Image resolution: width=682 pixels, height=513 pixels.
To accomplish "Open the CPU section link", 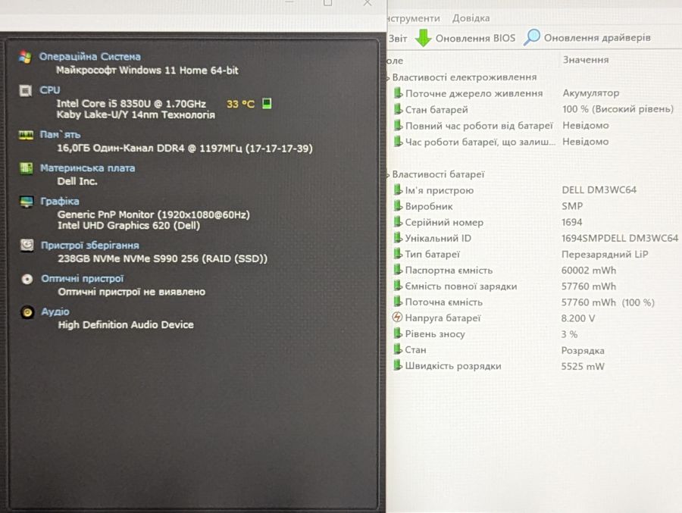I will [x=50, y=90].
